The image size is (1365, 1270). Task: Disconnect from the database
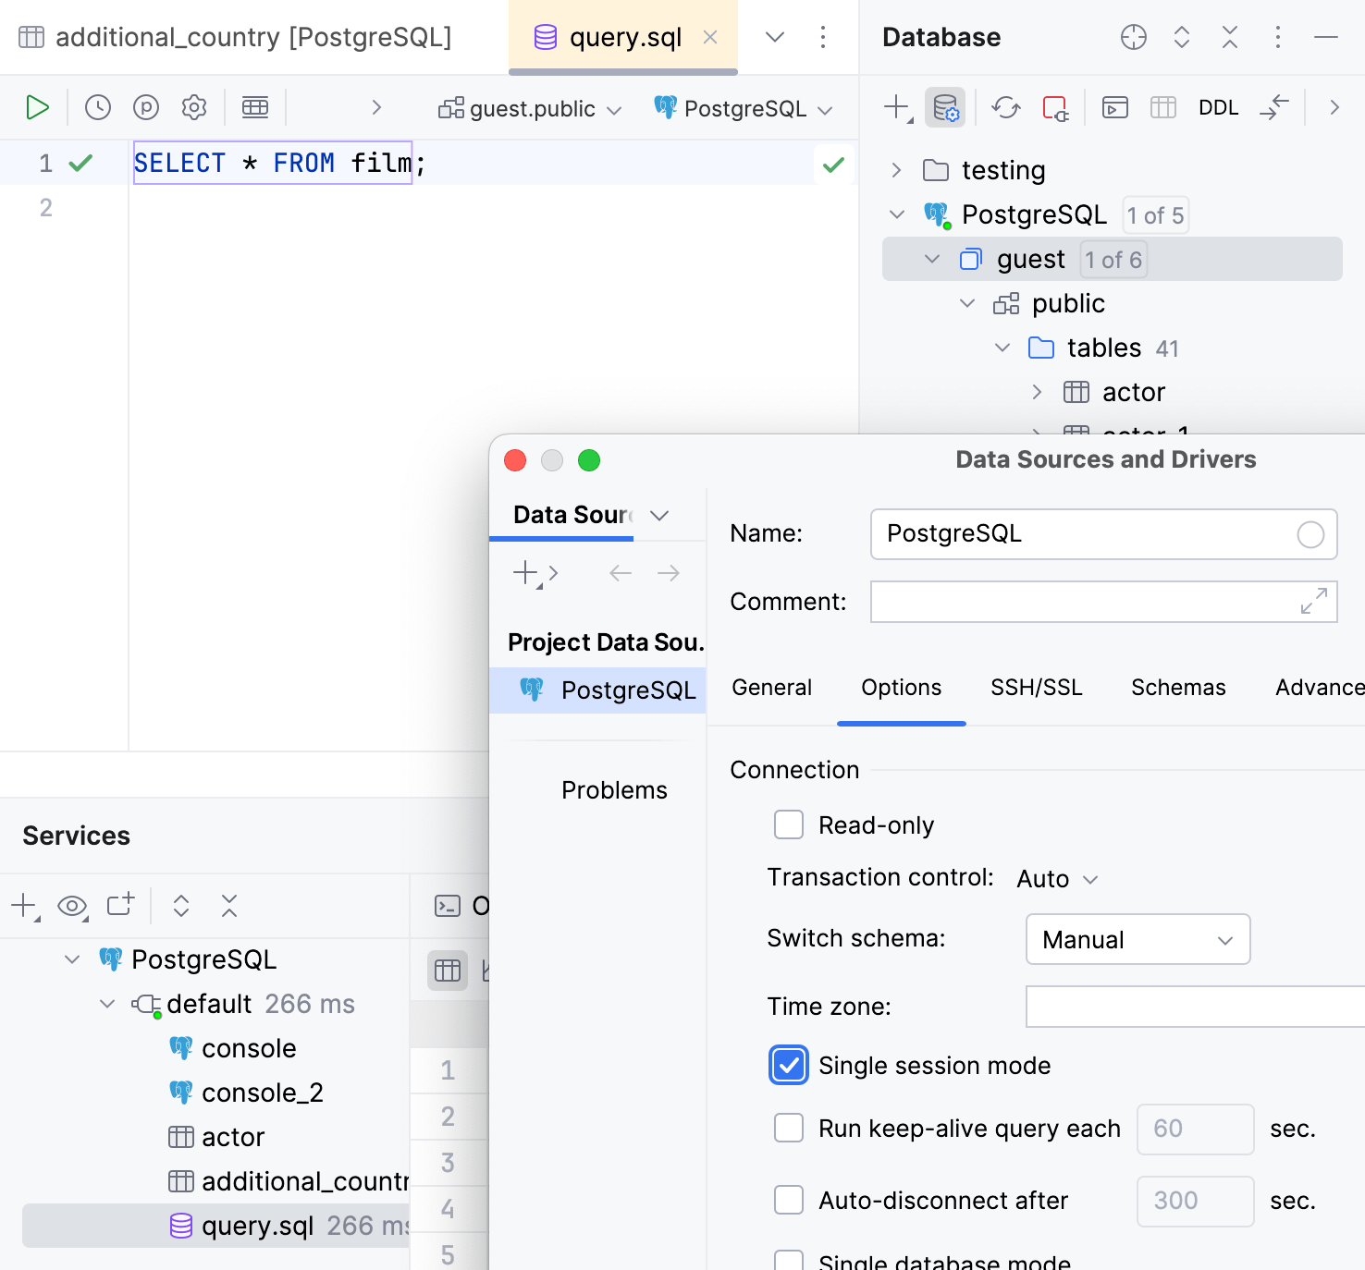pos(1055,107)
